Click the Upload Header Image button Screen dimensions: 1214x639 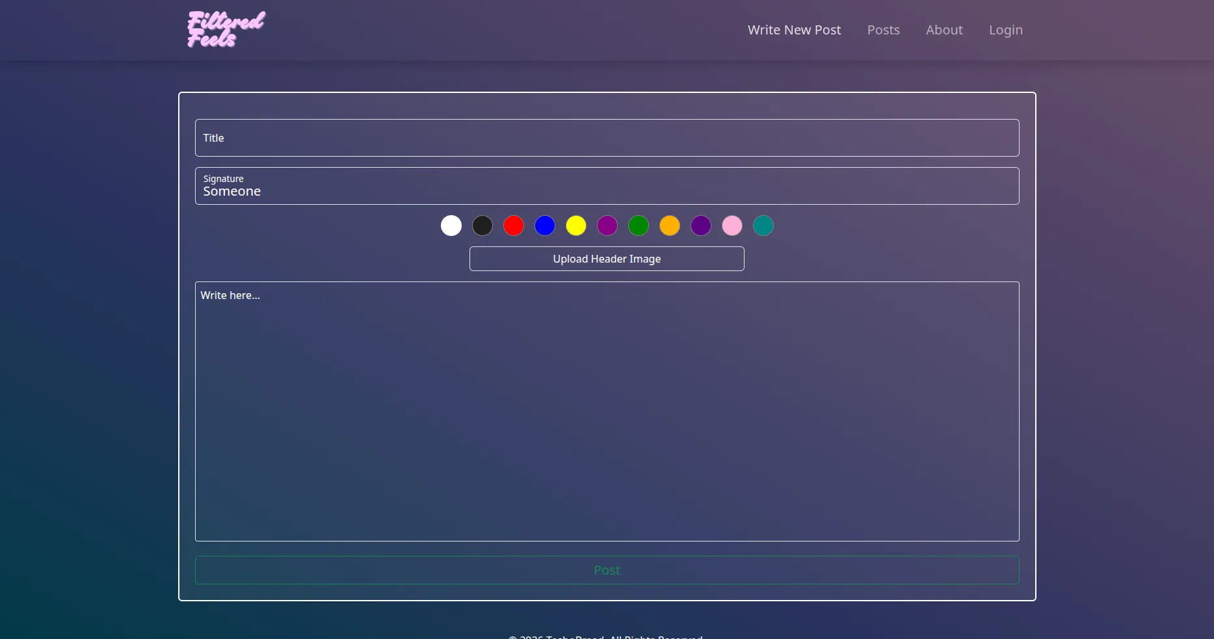click(x=607, y=259)
